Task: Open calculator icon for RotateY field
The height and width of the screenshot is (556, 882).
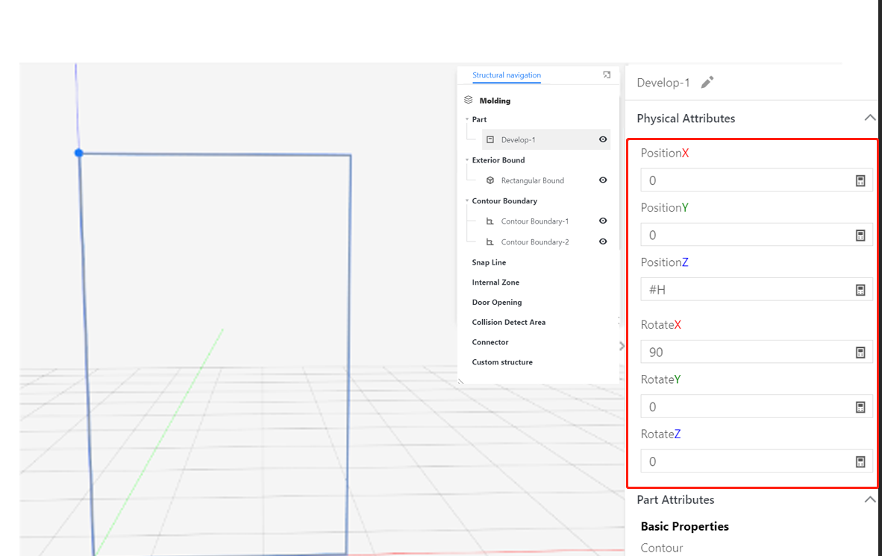Action: [860, 407]
